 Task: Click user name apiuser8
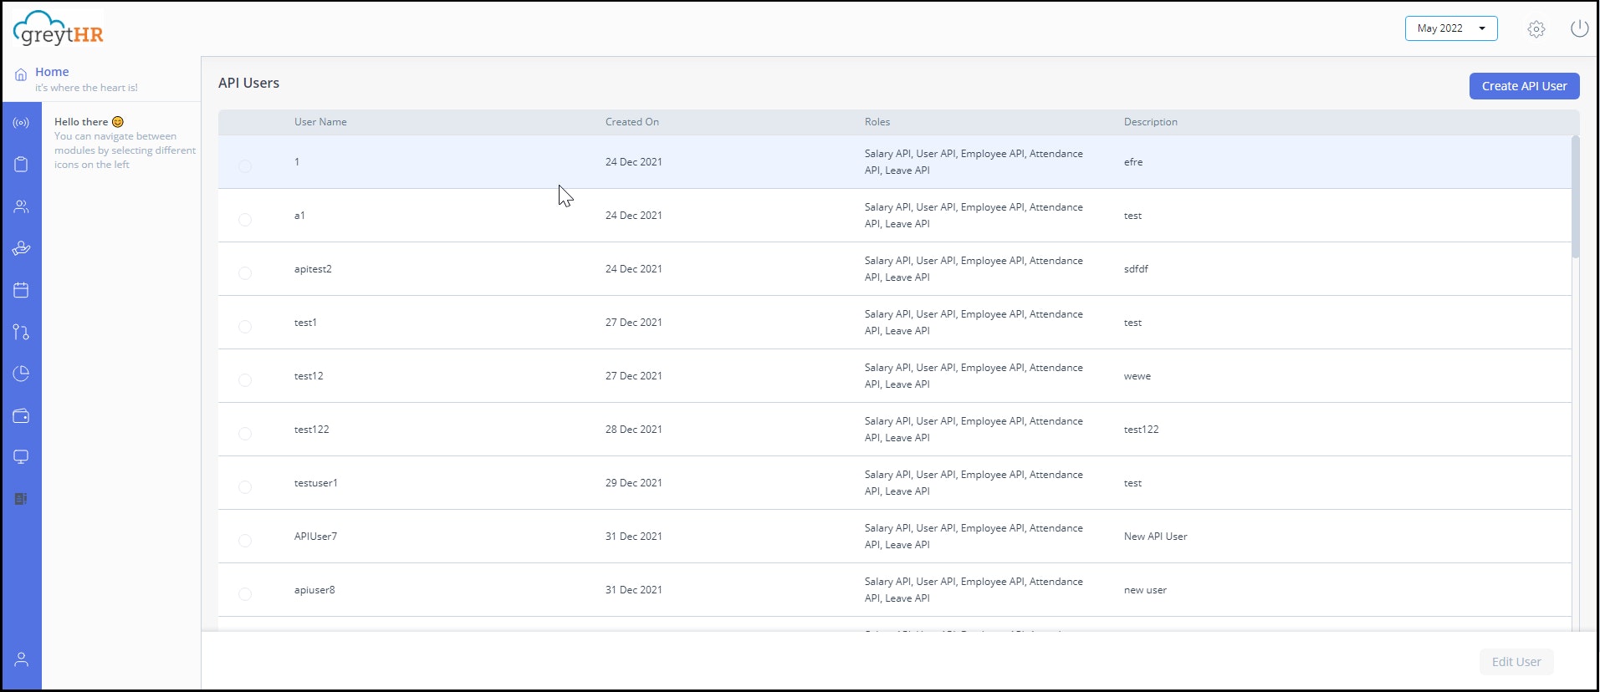point(314,590)
